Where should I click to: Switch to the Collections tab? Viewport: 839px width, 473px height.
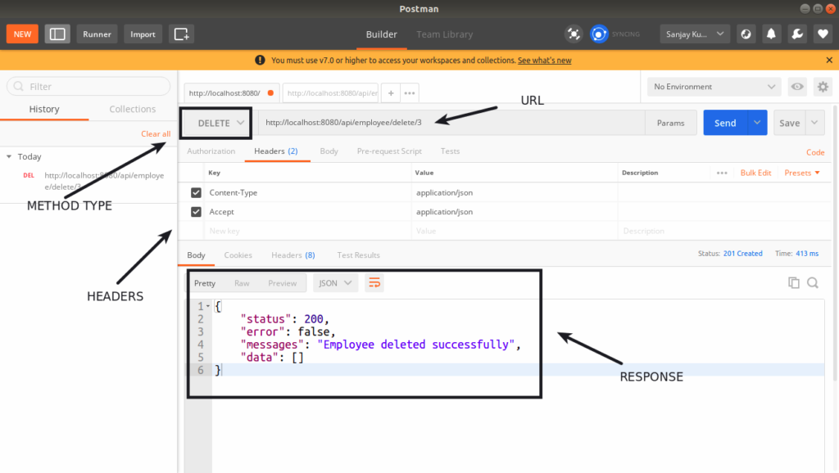[132, 109]
